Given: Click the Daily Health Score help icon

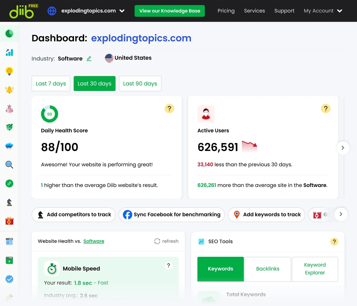Looking at the screenshot, I should coord(169,109).
